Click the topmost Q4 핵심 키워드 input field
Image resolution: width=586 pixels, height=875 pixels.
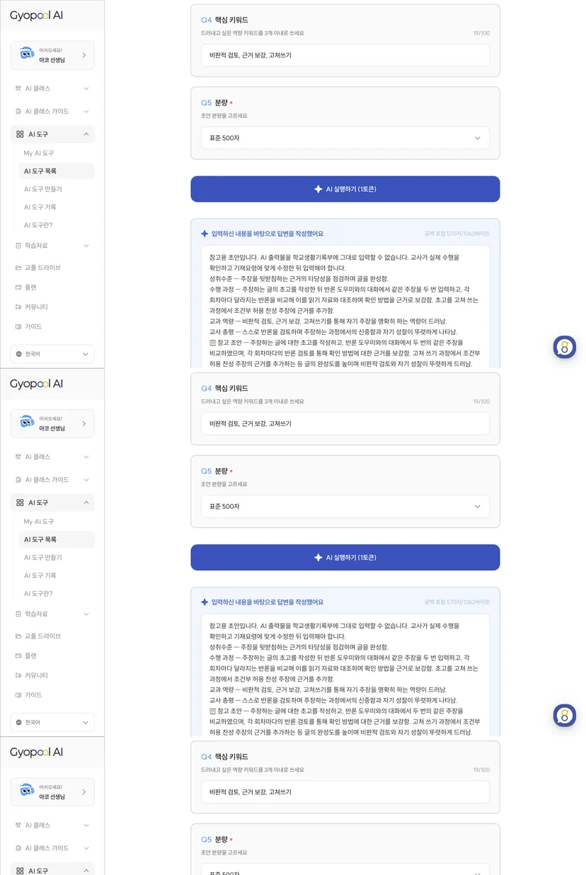click(x=345, y=55)
